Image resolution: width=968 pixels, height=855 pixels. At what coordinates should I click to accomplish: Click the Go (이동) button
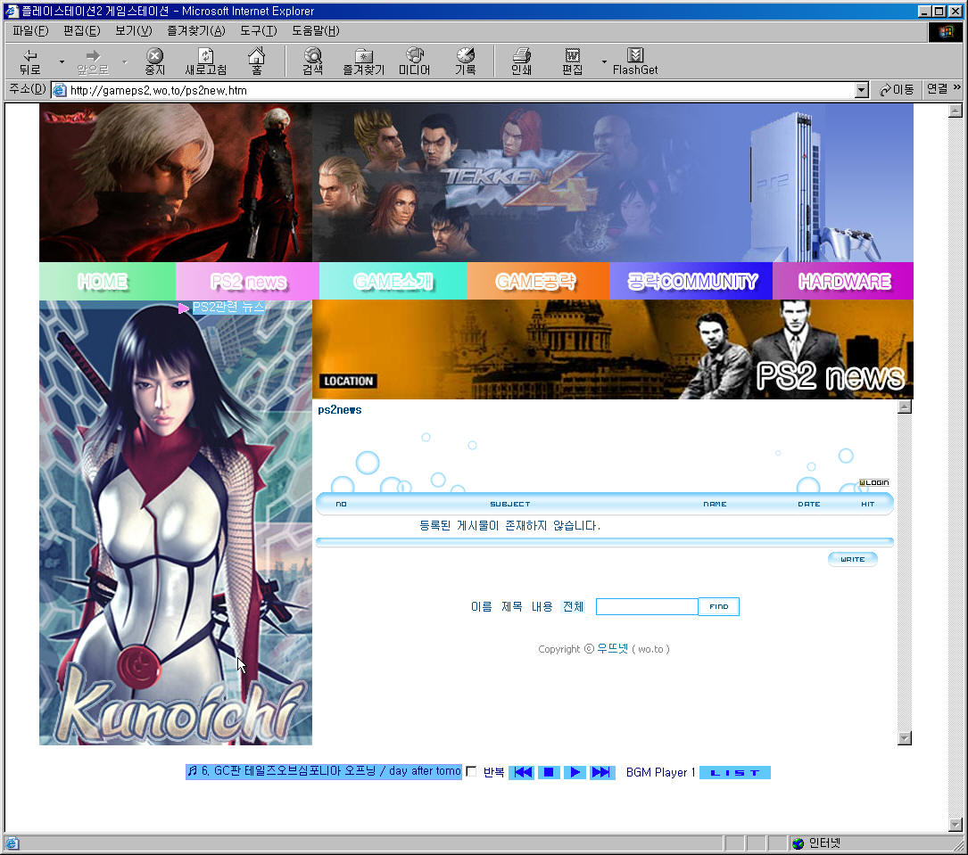point(897,89)
